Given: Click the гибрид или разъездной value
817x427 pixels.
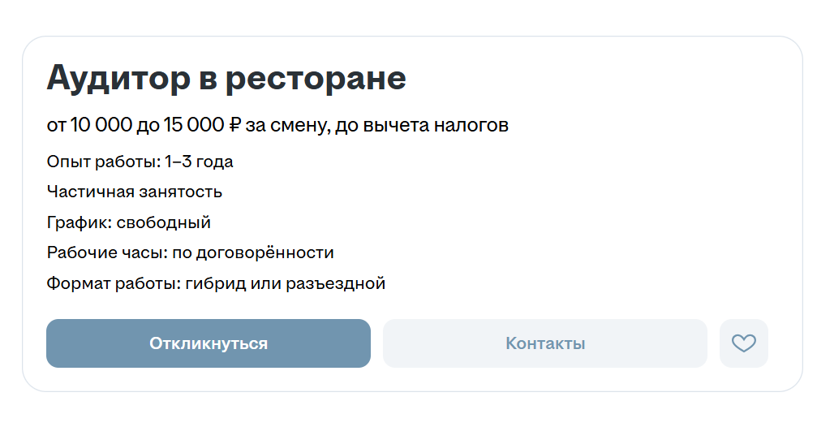Looking at the screenshot, I should (x=285, y=283).
